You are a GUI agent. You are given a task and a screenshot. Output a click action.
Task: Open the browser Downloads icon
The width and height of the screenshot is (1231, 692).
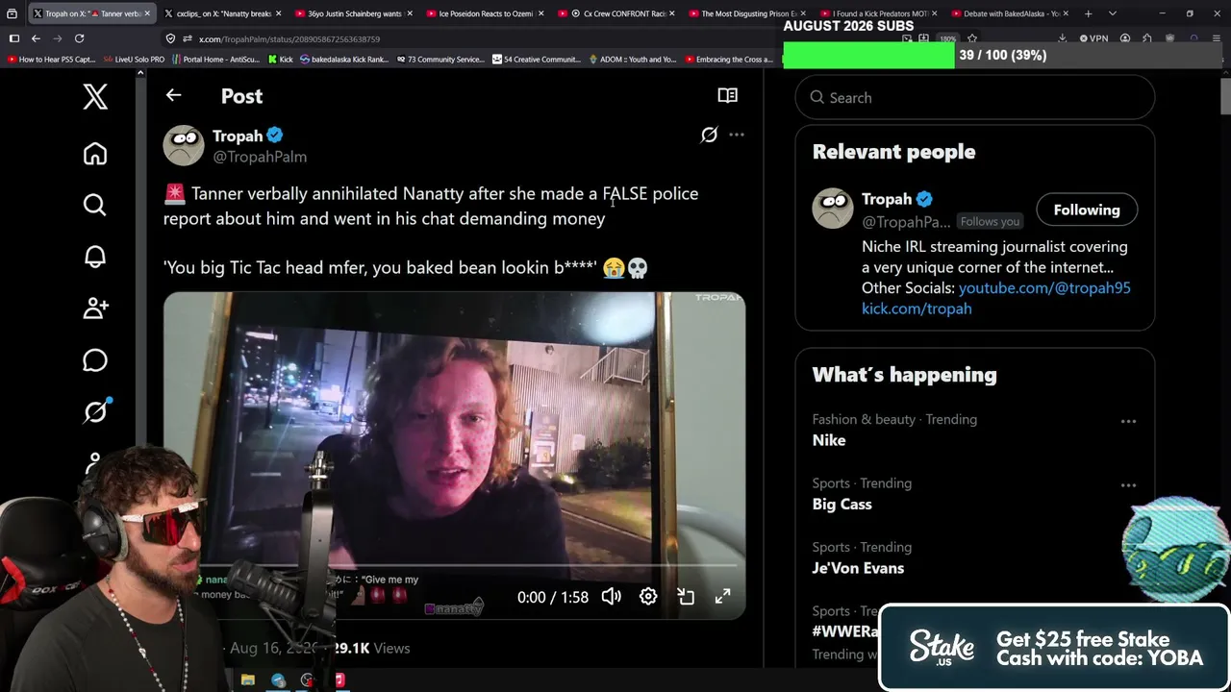[x=1062, y=38]
